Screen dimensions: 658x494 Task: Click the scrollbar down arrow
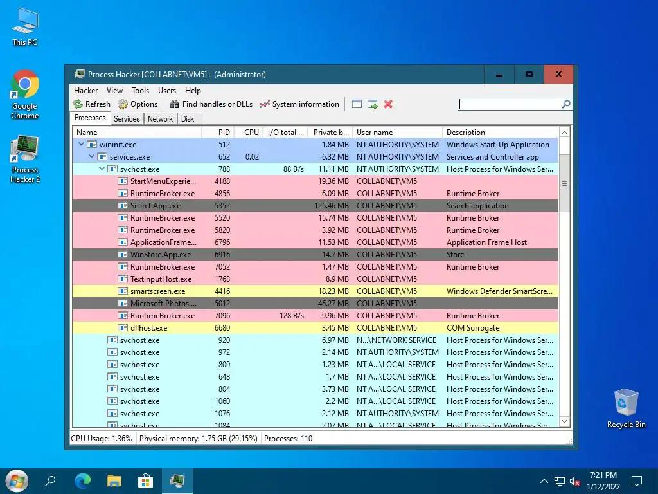tap(564, 421)
